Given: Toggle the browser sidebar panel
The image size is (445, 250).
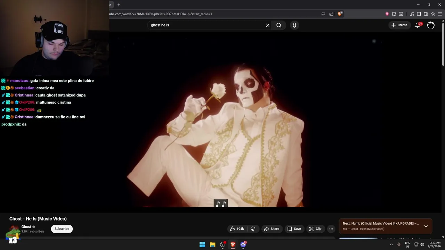Looking at the screenshot, I should (419, 14).
